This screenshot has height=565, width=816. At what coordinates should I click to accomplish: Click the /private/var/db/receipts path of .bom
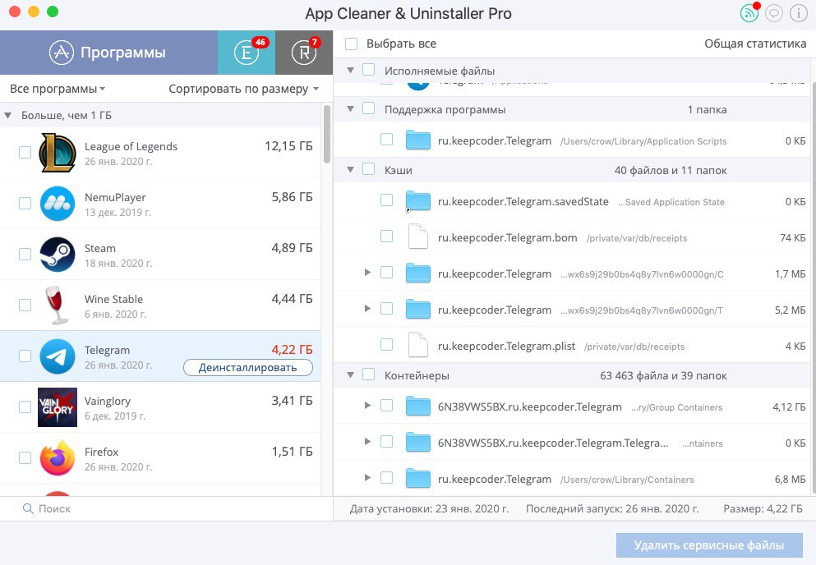[x=637, y=238]
